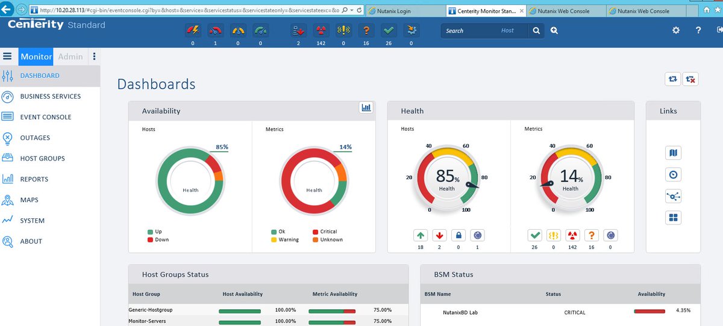The height and width of the screenshot is (326, 723).
Task: Click the Centerity Standard logo
Action: pyautogui.click(x=57, y=25)
